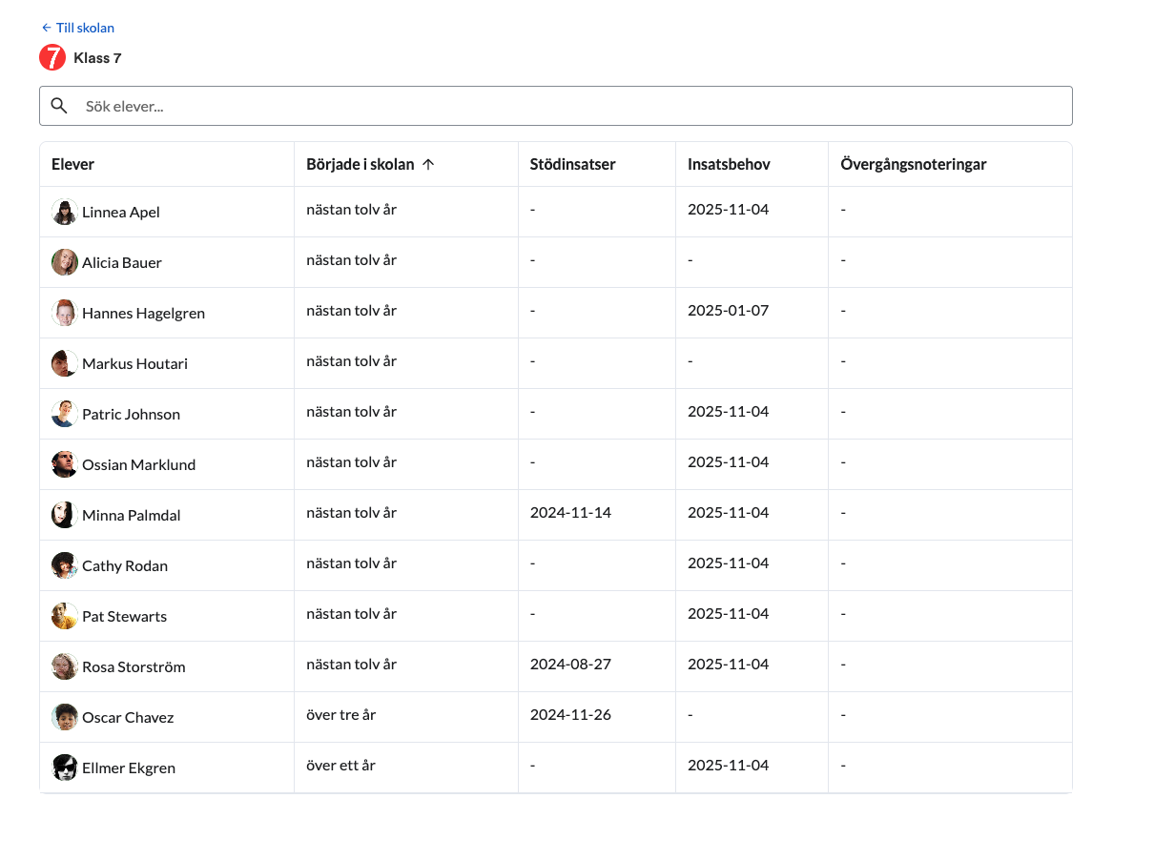Click Hannes Hagelgren's profile picture
The image size is (1154, 860).
[x=64, y=313]
